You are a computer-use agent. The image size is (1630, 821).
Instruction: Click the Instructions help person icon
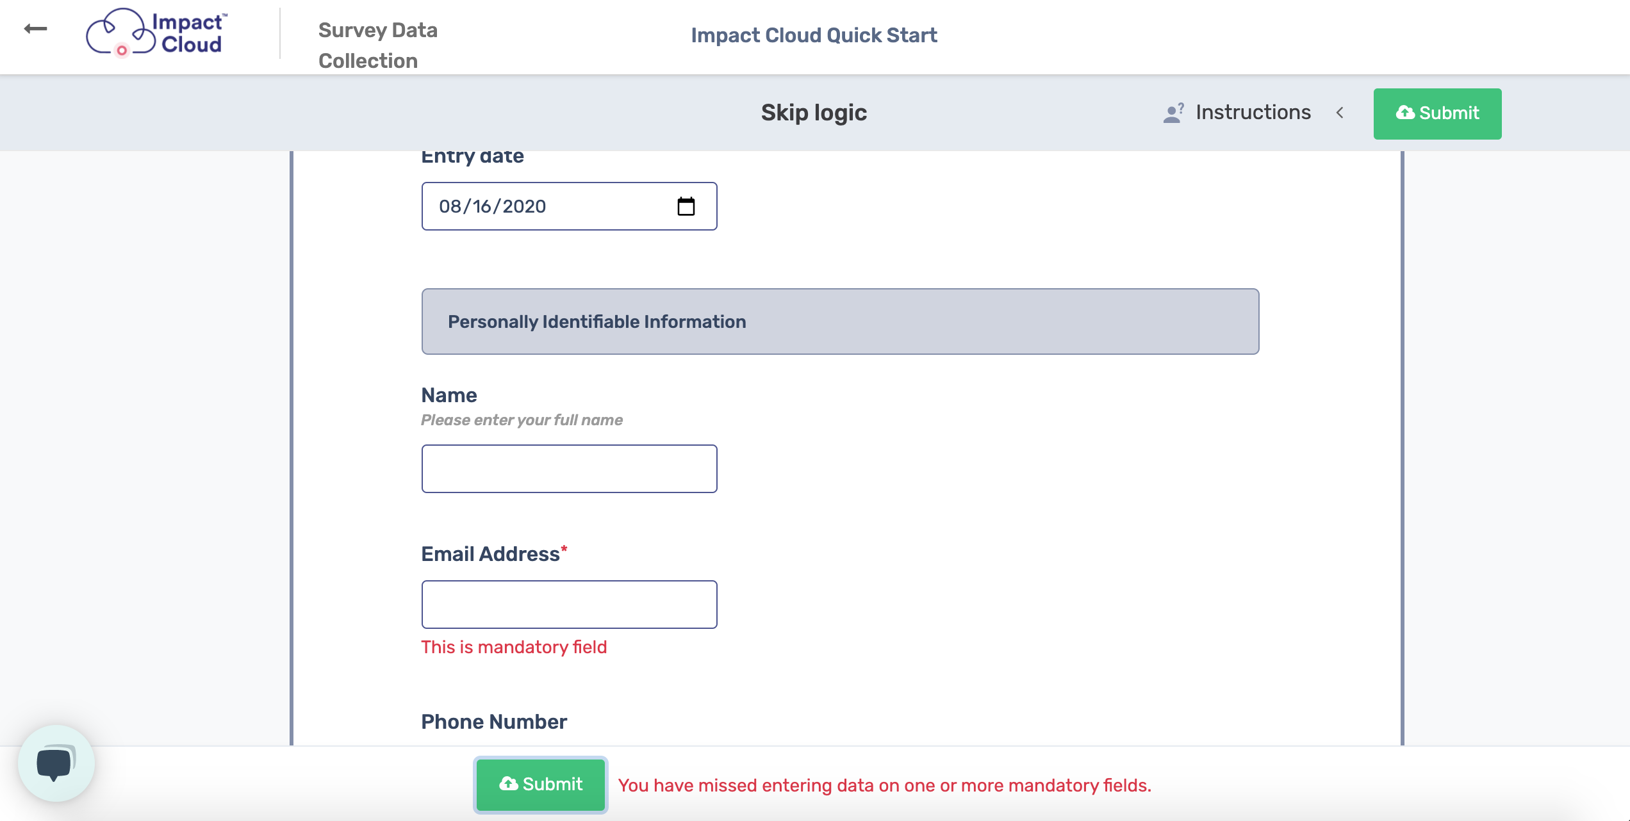coord(1173,113)
